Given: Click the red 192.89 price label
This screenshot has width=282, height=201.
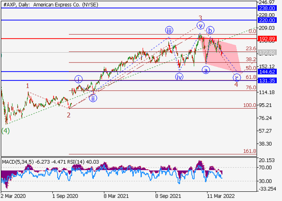Looking at the screenshot, I should pyautogui.click(x=270, y=39).
